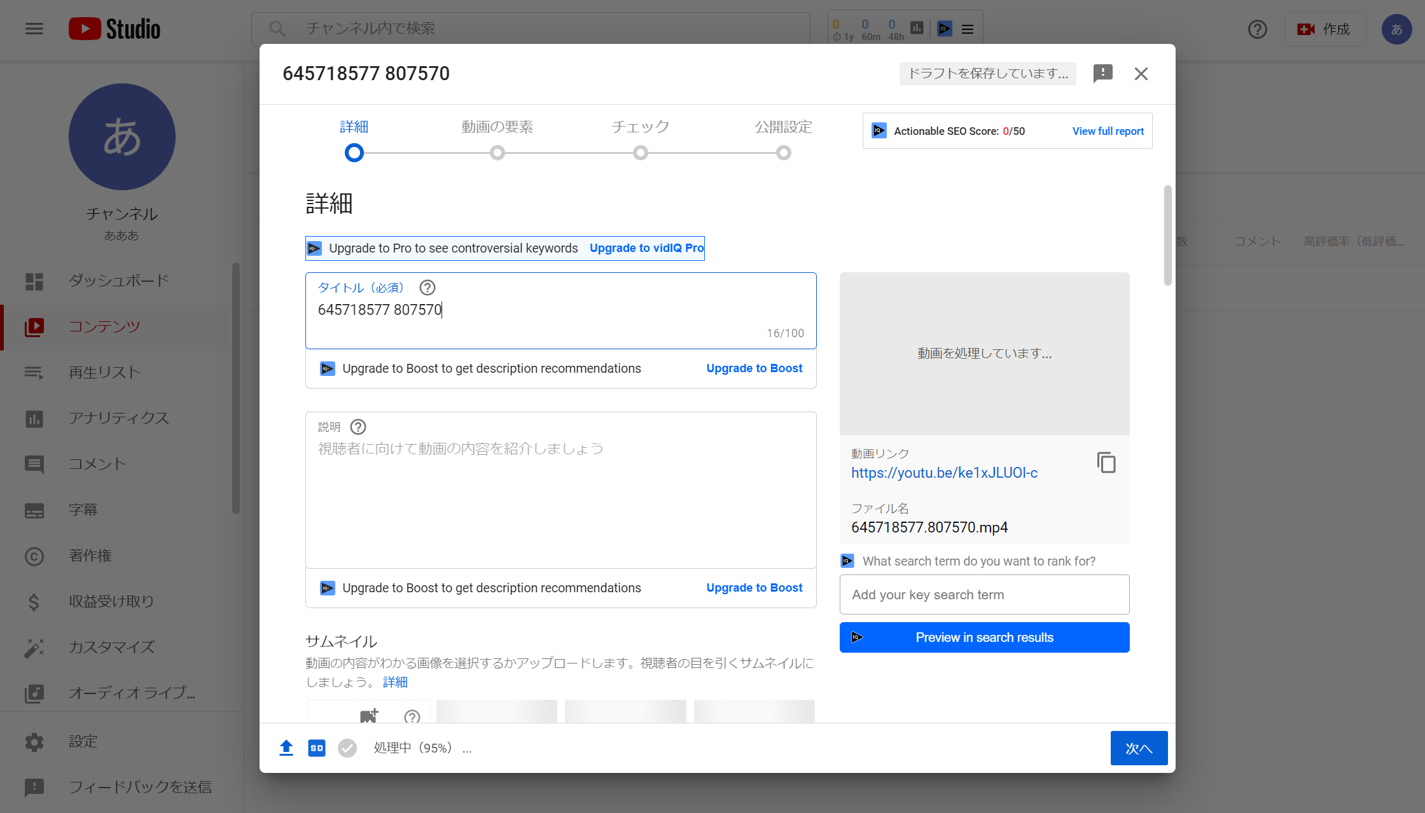Viewport: 1425px width, 813px height.
Task: Click the checks complete checkmark icon
Action: (347, 748)
